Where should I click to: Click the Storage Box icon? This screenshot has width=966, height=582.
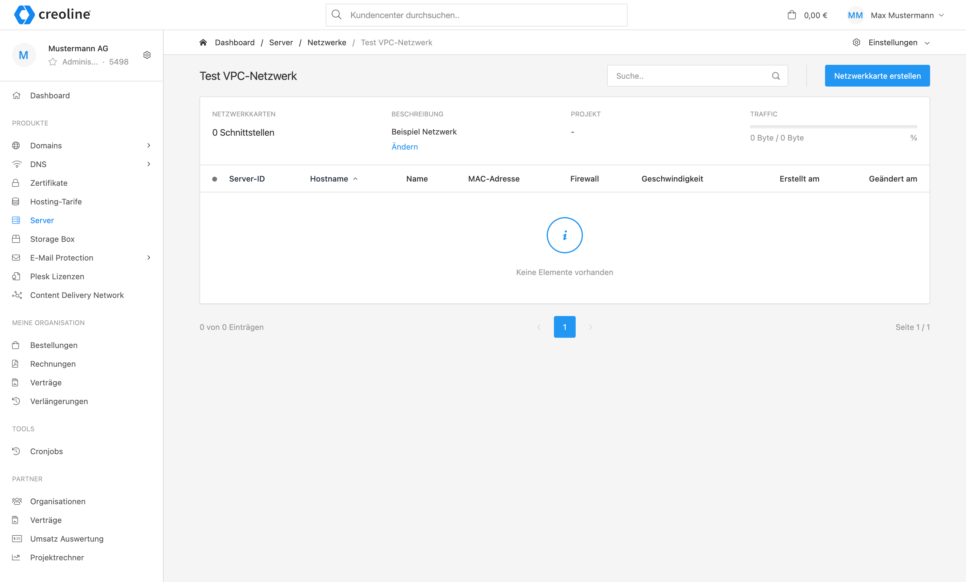[16, 239]
